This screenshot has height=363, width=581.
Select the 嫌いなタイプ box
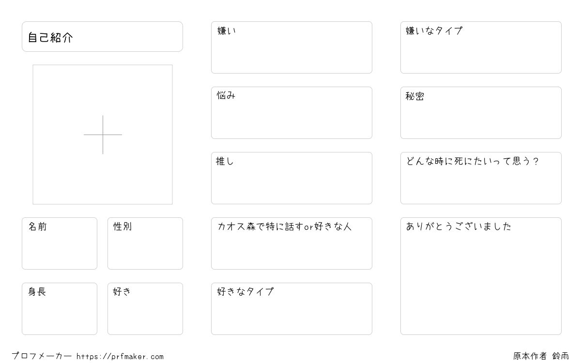[481, 47]
